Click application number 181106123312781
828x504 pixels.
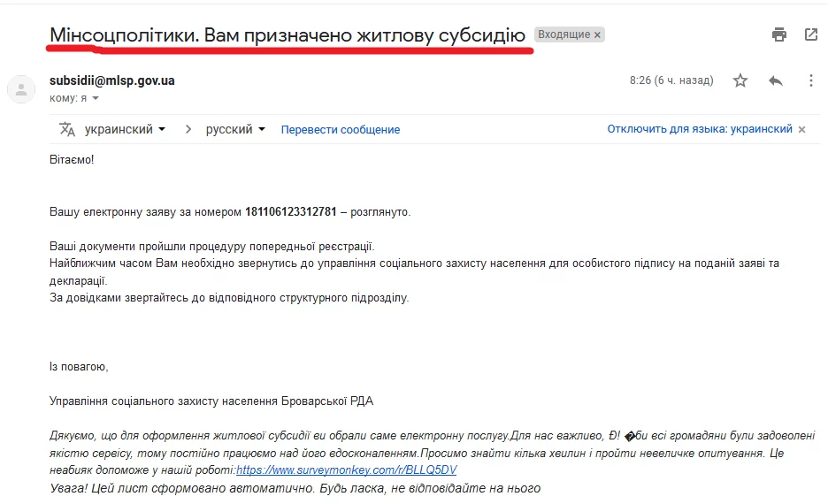coord(291,212)
